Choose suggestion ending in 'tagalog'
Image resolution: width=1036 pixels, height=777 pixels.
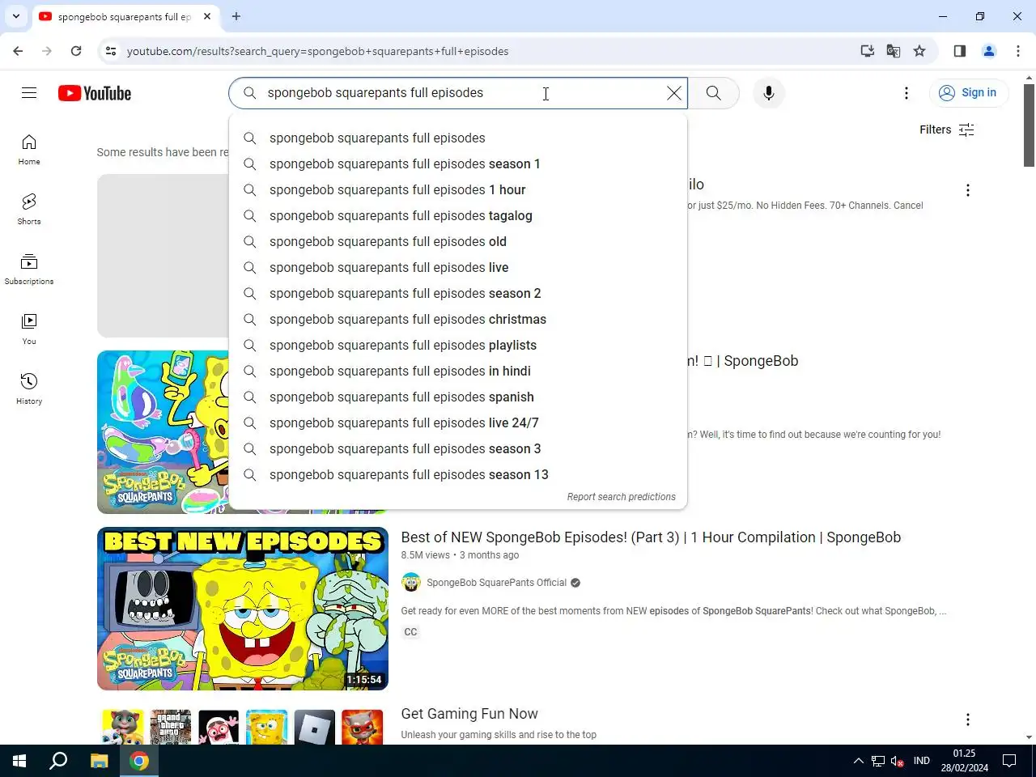coord(458,216)
